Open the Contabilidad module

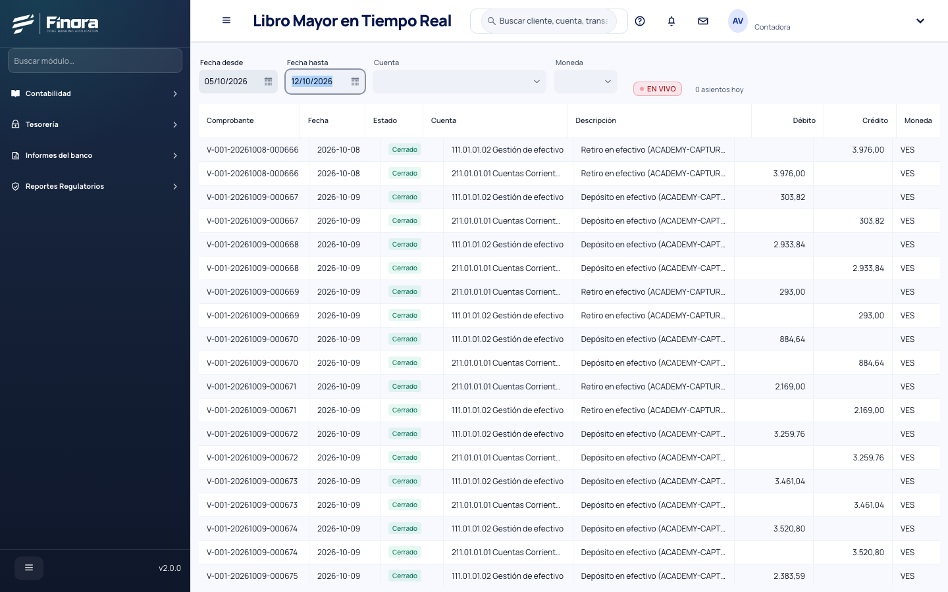95,93
